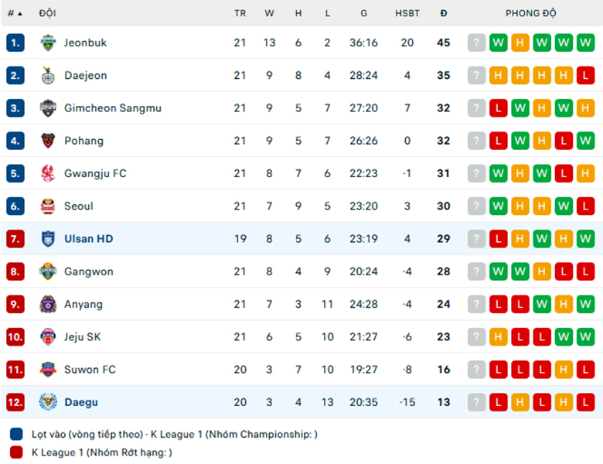Click the Jeonbuk team crest icon

[48, 43]
